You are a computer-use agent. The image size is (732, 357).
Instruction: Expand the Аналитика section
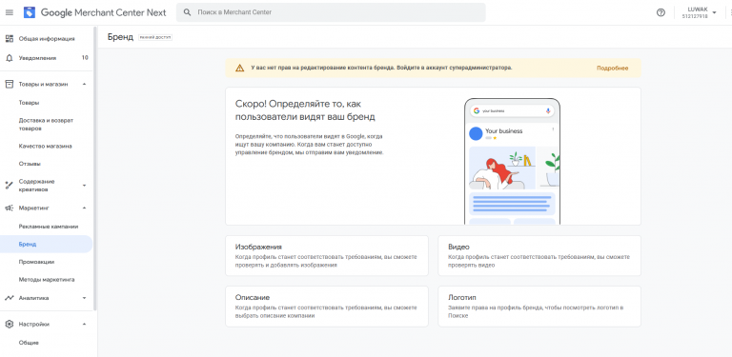tap(84, 298)
